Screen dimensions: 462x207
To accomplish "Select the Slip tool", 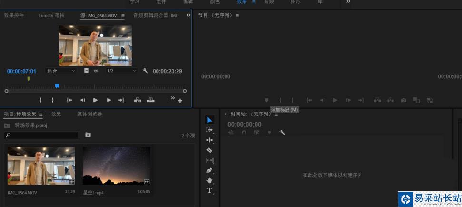I will (209, 160).
